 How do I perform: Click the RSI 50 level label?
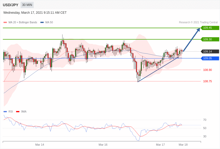[205, 128]
